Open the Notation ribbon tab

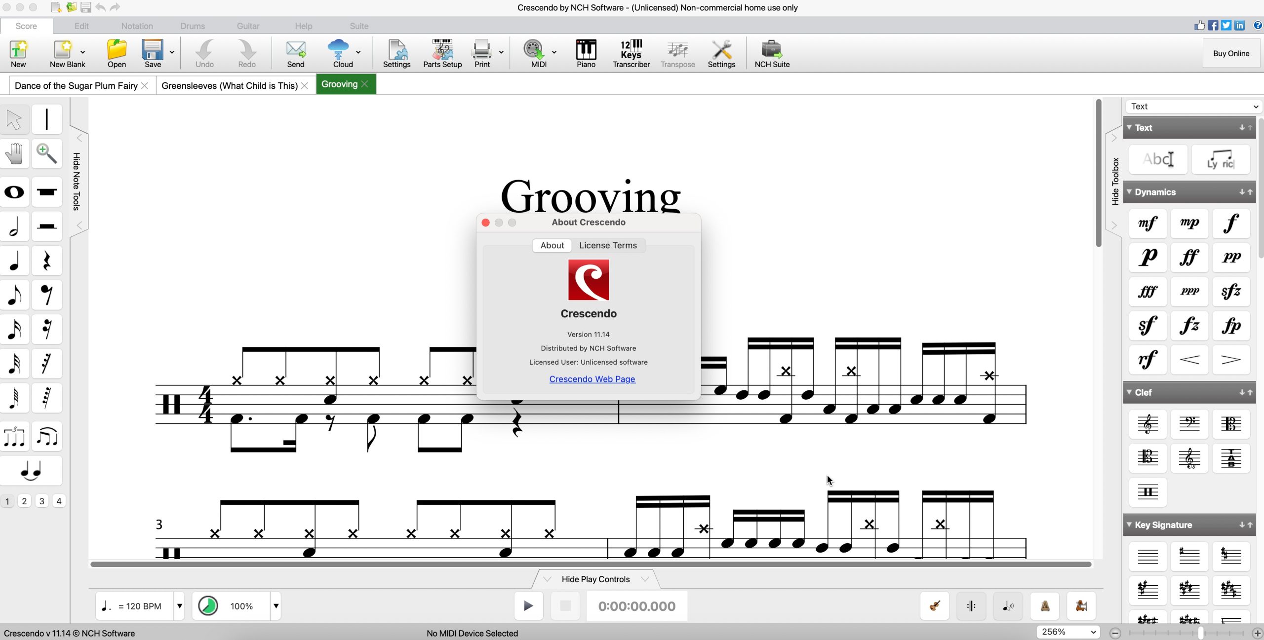[137, 26]
